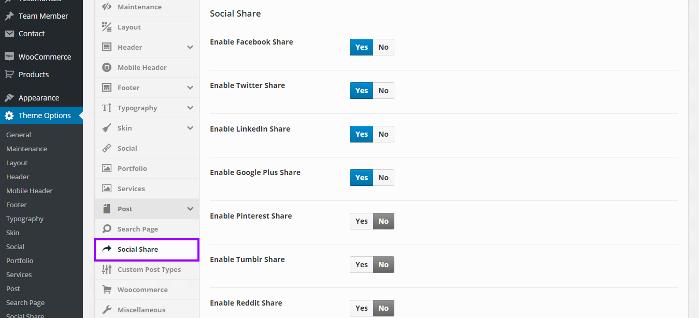Turn on Tumblr Share
Viewport: 699px width, 318px height.
click(362, 265)
